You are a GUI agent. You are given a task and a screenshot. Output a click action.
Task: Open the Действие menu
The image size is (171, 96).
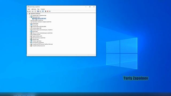pyautogui.click(x=34, y=9)
